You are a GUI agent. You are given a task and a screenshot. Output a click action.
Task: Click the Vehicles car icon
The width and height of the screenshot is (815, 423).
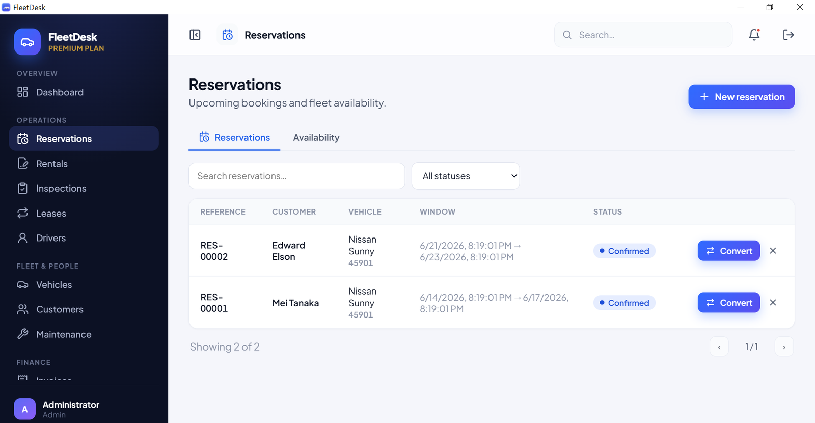click(22, 285)
